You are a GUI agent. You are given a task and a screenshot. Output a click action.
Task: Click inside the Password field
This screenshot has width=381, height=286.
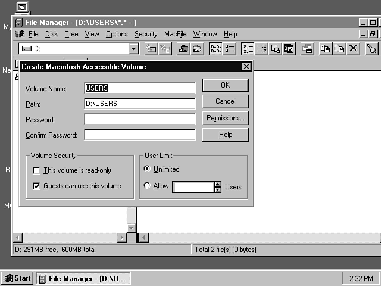pyautogui.click(x=139, y=119)
